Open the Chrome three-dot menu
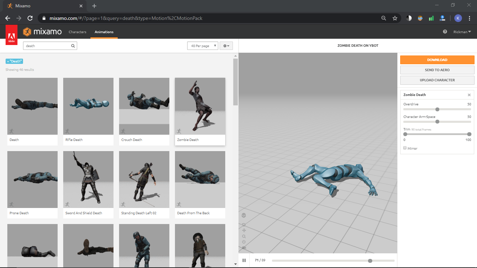Image resolution: width=477 pixels, height=268 pixels. 469,18
